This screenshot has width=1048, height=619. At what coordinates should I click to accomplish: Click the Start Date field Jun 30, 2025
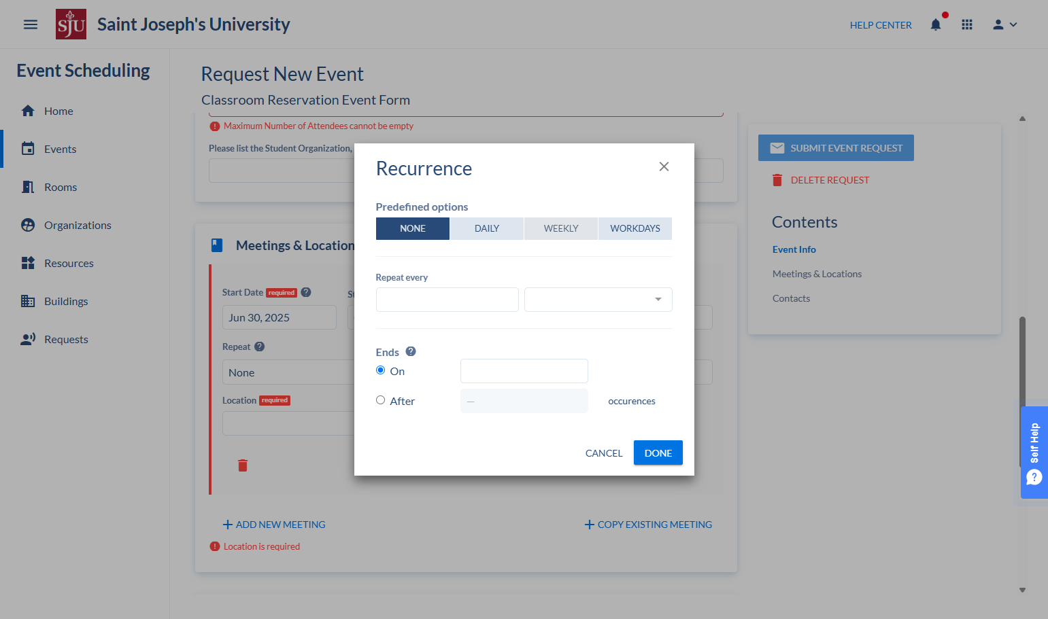coord(280,317)
